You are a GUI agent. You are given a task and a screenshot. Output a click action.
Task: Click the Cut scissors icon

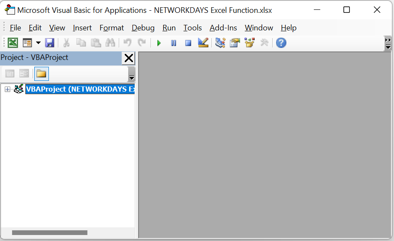pos(66,43)
